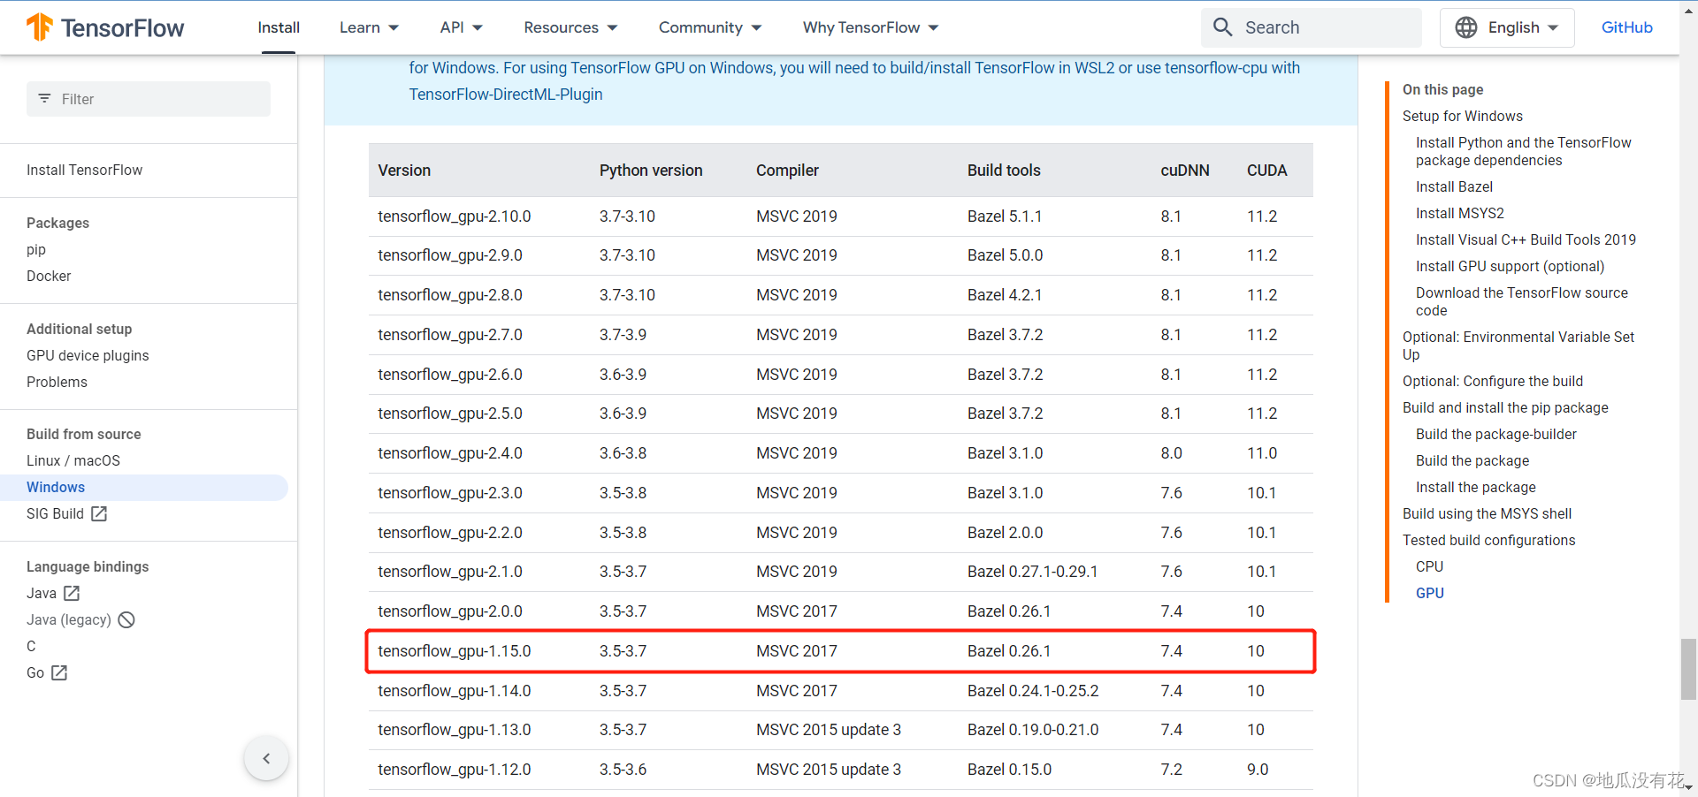The image size is (1698, 797).
Task: Open GPU device plugins page
Action: click(88, 355)
